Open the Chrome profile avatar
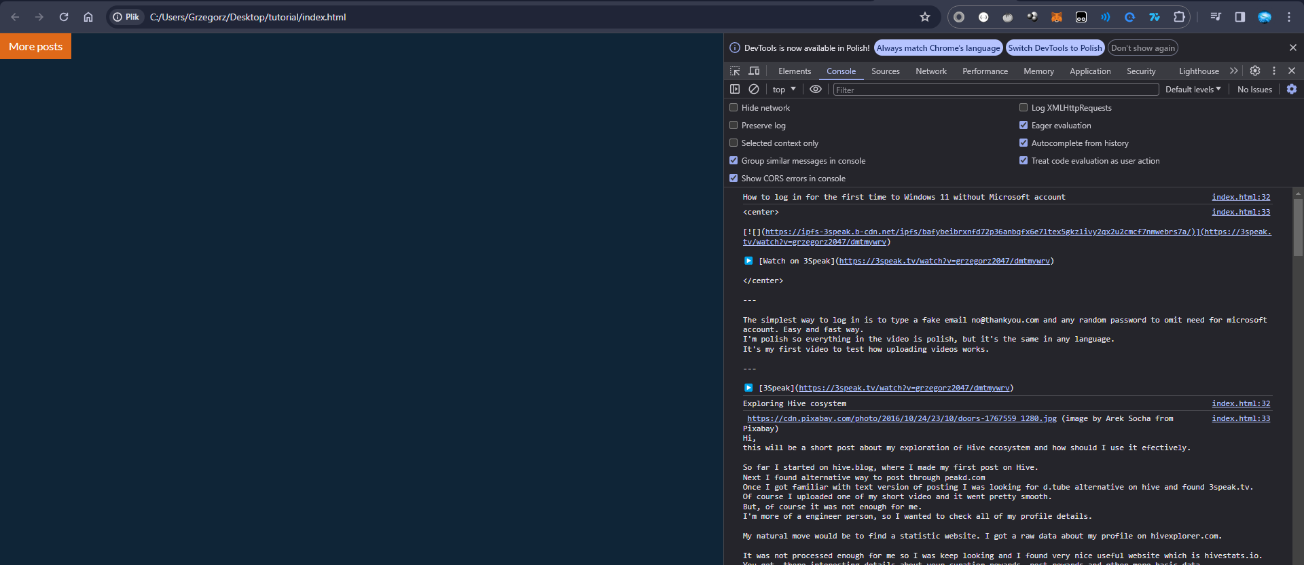Viewport: 1304px width, 565px height. (x=1265, y=17)
